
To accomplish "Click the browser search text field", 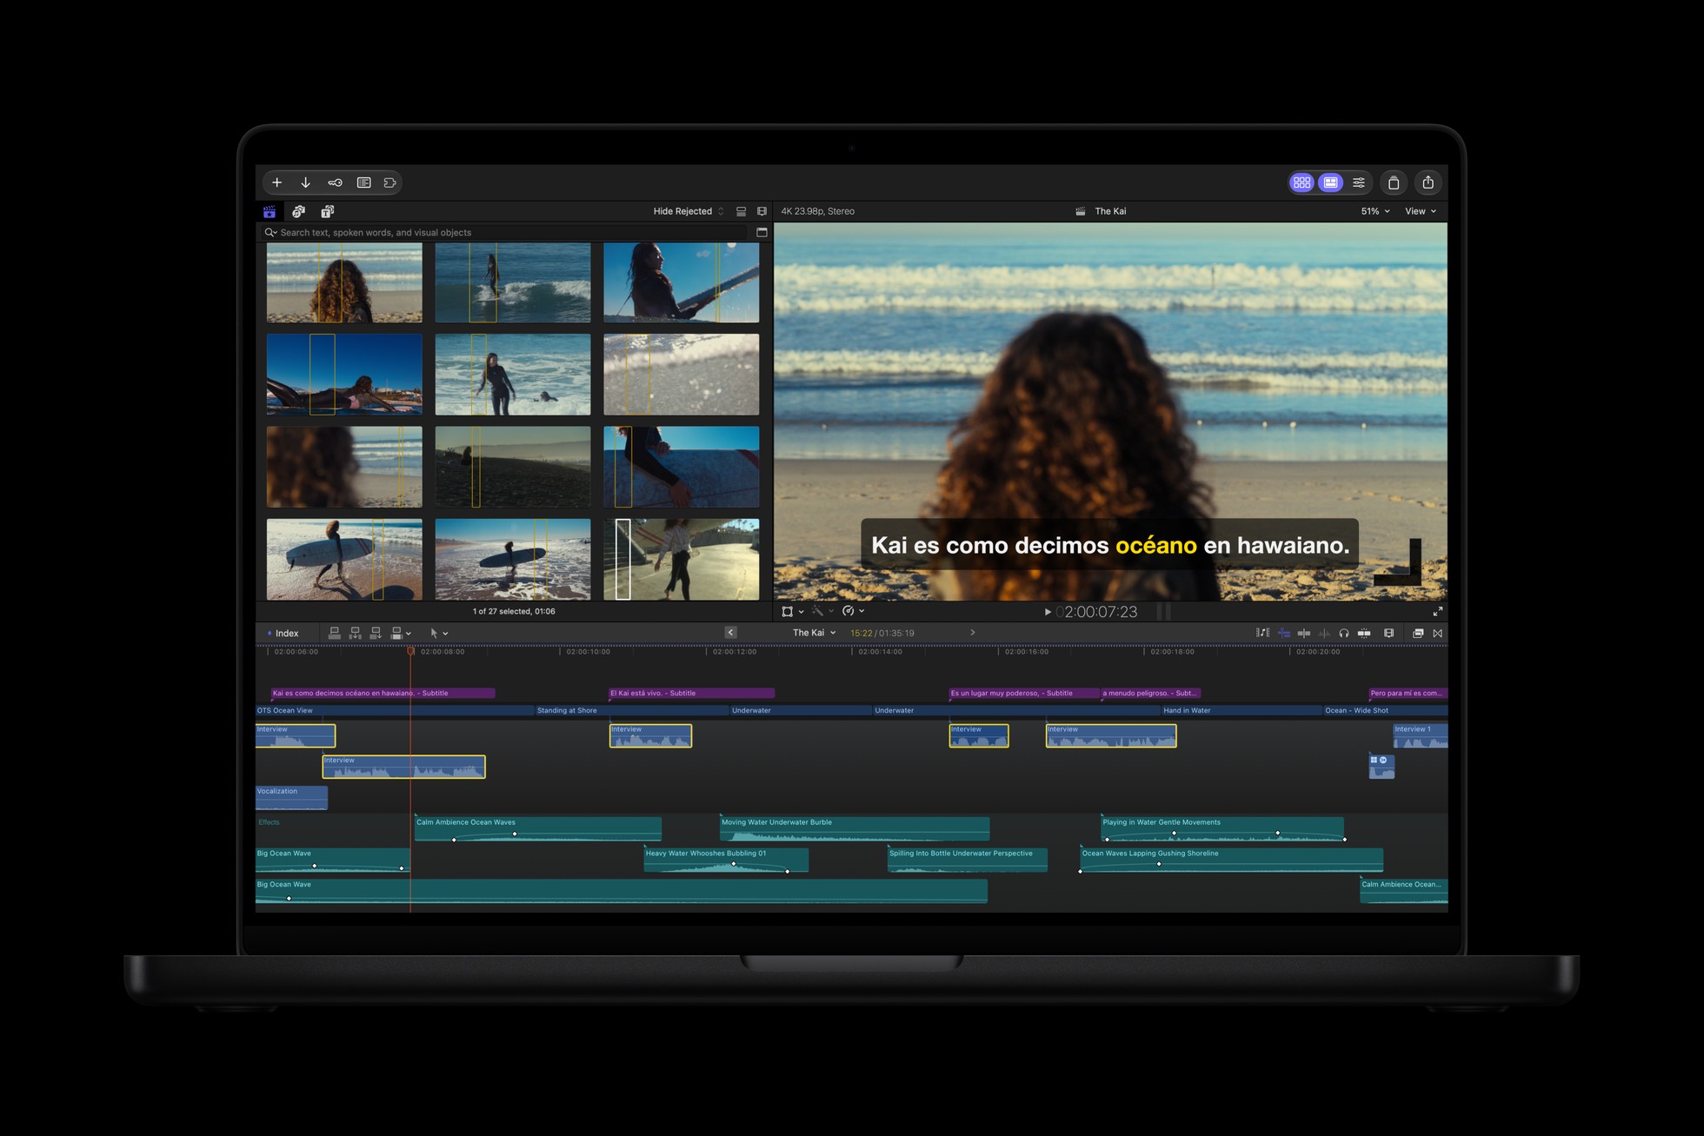I will coord(504,232).
